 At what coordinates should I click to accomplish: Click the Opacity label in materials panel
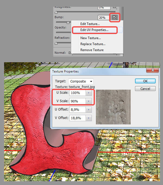pos(60,27)
